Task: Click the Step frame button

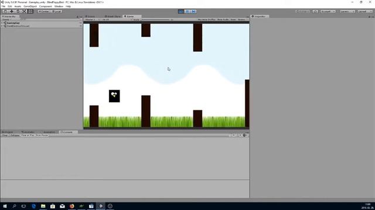Action: click(x=194, y=12)
